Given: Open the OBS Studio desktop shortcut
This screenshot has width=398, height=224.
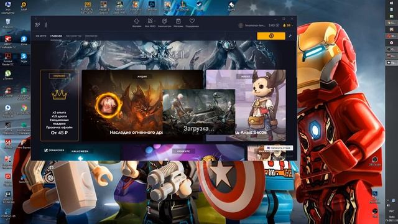Looking at the screenshot, I should tap(374, 161).
